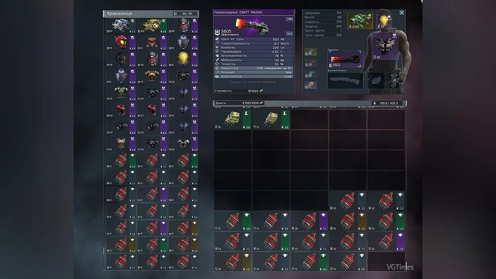The height and width of the screenshot is (279, 496).
Task: Select the Рикошет ricochet perk row
Action: click(x=254, y=72)
